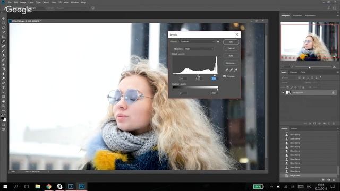Select the Move tool

point(3,19)
